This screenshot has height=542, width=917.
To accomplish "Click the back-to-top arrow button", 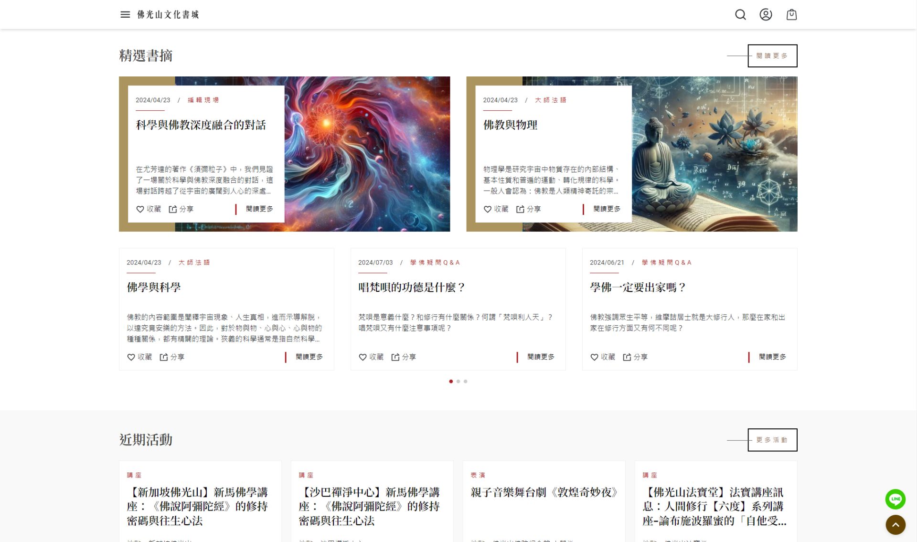I will pos(895,524).
